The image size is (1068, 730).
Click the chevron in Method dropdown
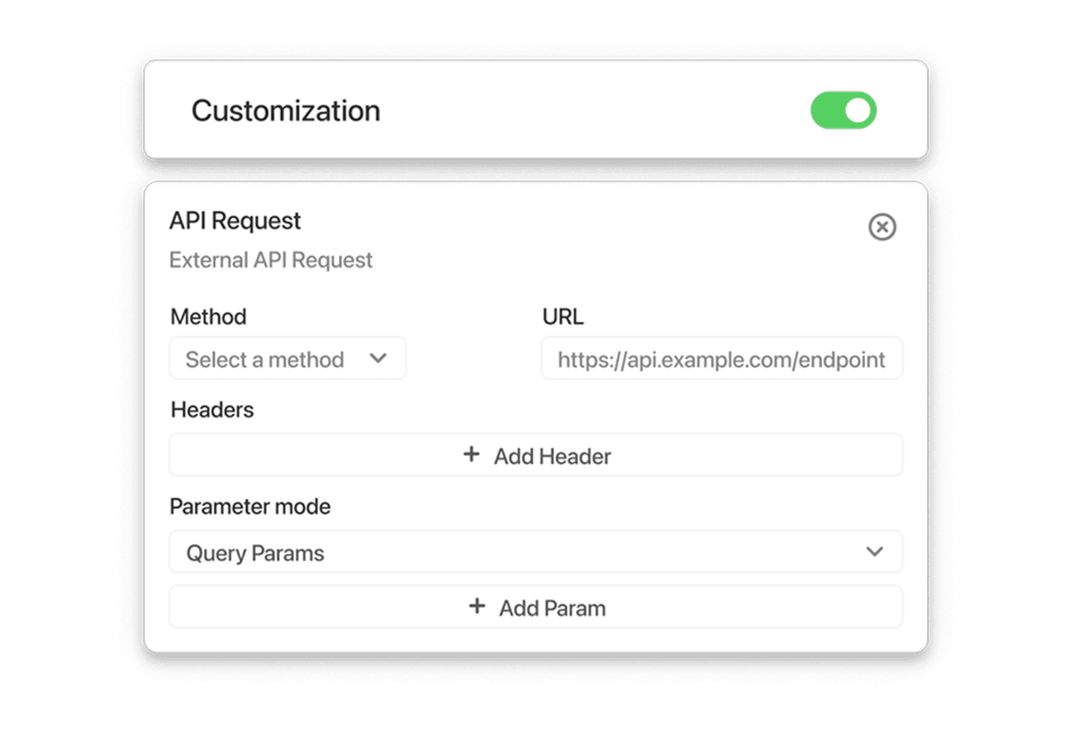click(x=378, y=358)
